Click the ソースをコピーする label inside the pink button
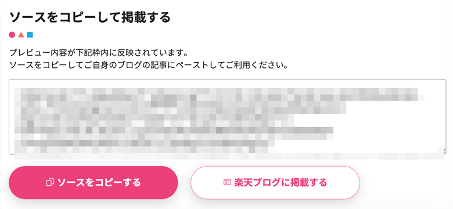This screenshot has width=453, height=209. 99,182
